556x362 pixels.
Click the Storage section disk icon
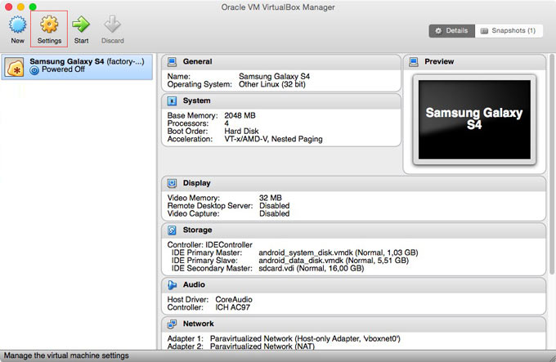(172, 231)
